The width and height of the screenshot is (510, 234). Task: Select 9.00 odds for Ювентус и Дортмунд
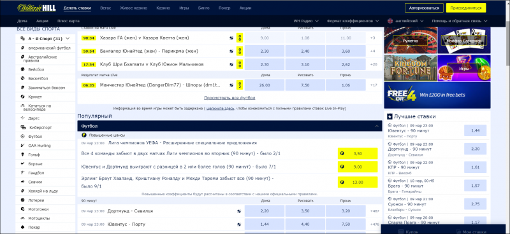[358, 167]
